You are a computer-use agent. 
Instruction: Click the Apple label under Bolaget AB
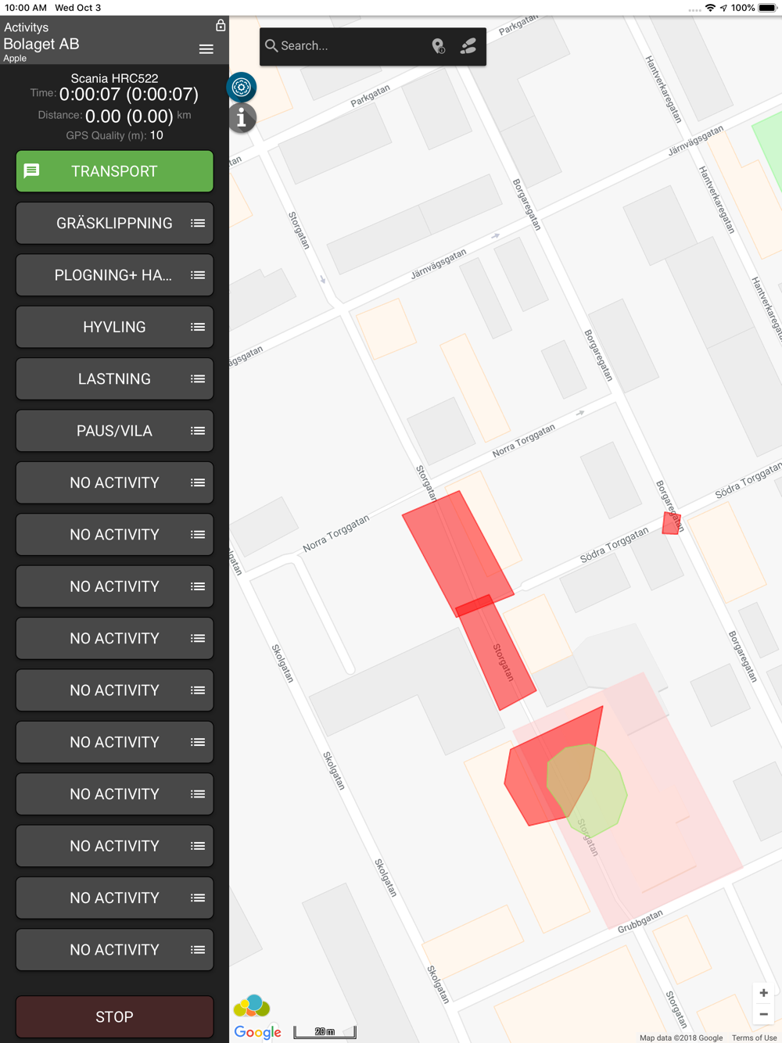(x=15, y=59)
